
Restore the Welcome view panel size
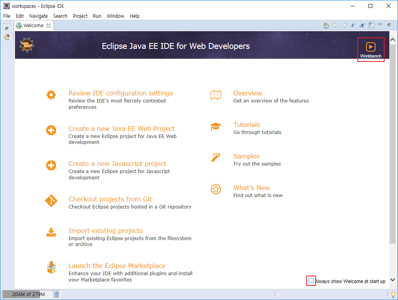click(389, 25)
